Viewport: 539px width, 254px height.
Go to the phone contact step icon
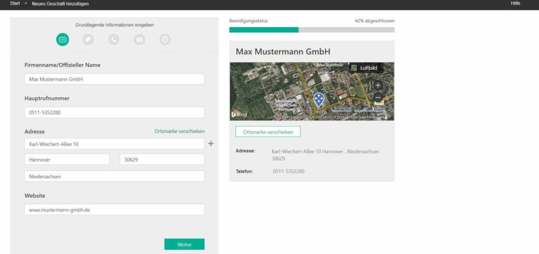[114, 40]
